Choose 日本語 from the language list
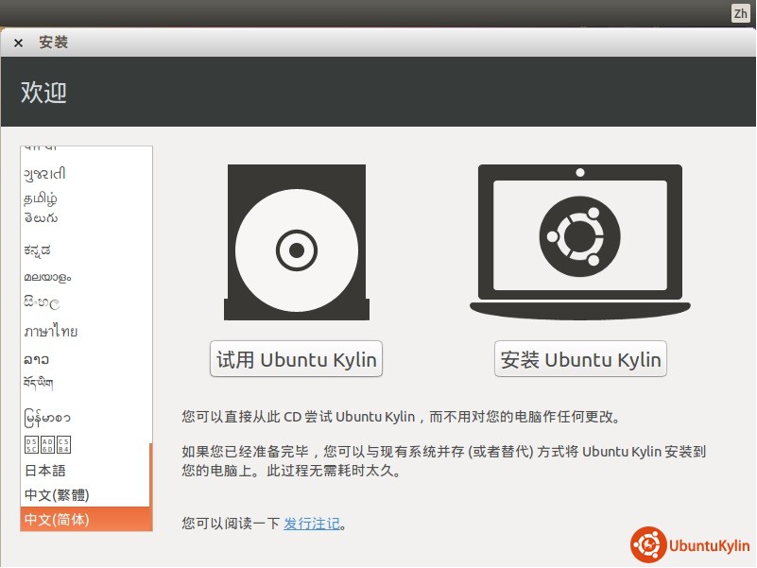 click(45, 470)
